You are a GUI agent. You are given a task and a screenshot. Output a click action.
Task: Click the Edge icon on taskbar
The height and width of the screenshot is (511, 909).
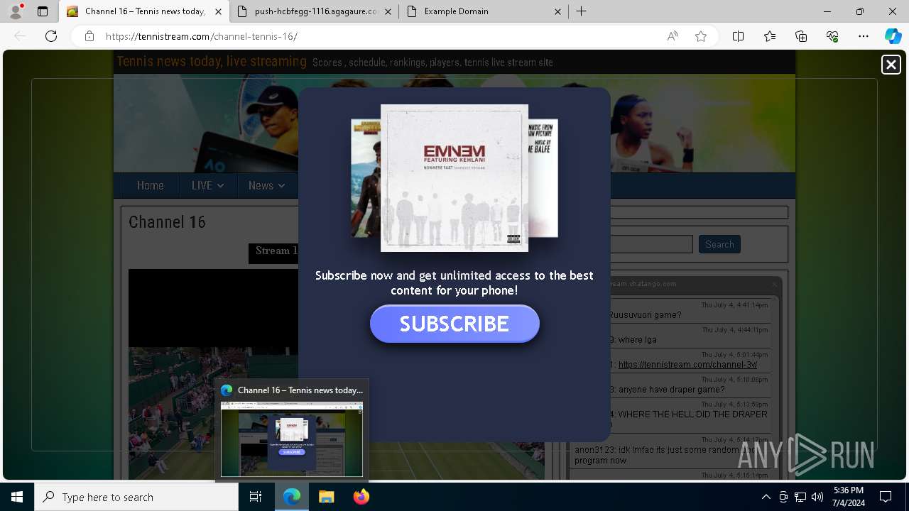point(292,497)
